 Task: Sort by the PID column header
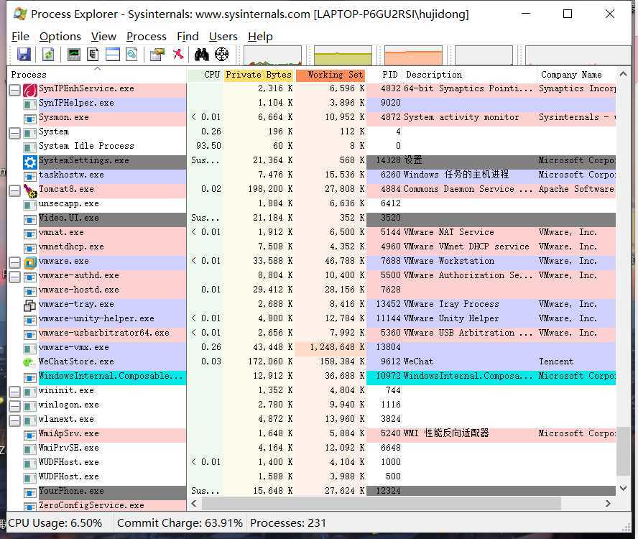pos(384,75)
